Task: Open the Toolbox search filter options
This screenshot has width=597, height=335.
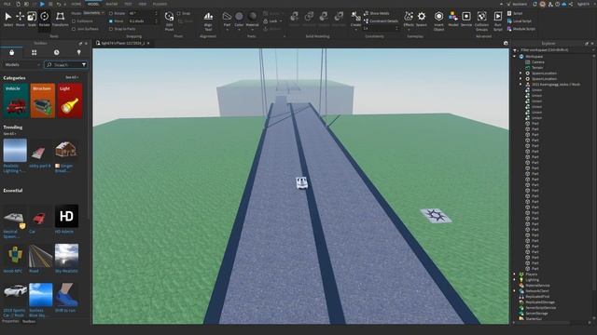Action: [84, 65]
